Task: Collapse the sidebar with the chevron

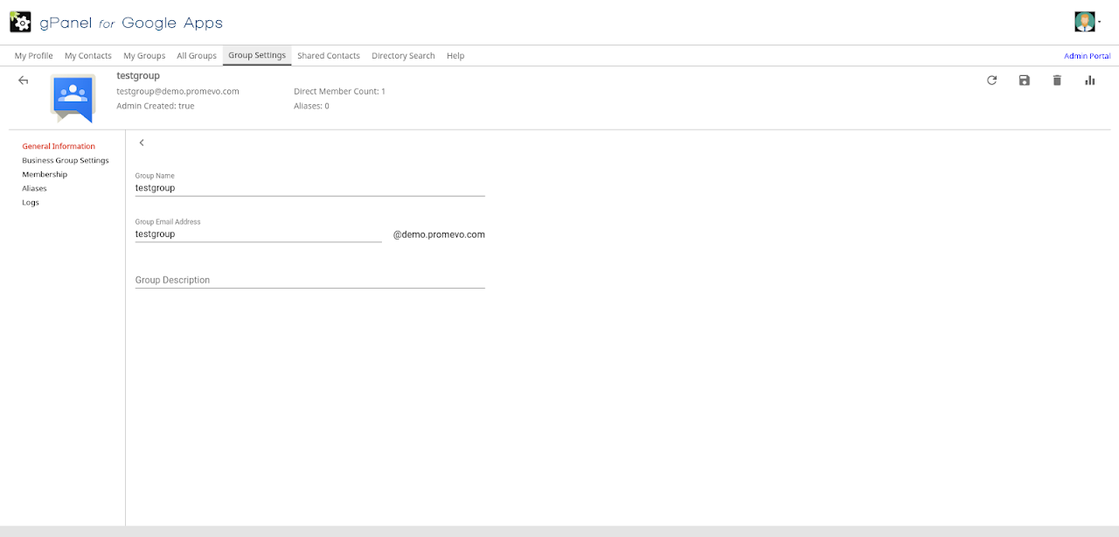Action: pyautogui.click(x=142, y=143)
